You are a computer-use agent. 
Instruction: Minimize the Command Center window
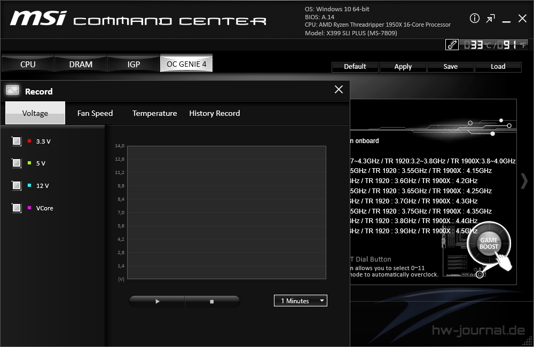point(506,21)
